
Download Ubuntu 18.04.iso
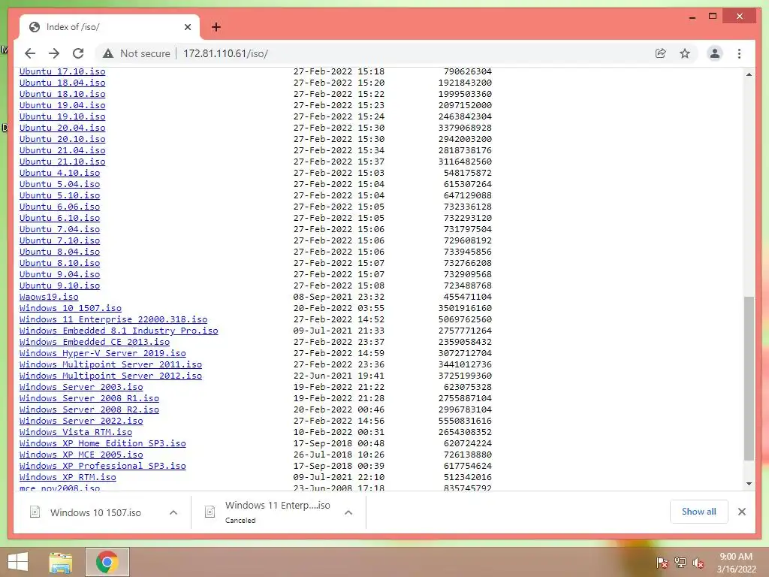(62, 83)
